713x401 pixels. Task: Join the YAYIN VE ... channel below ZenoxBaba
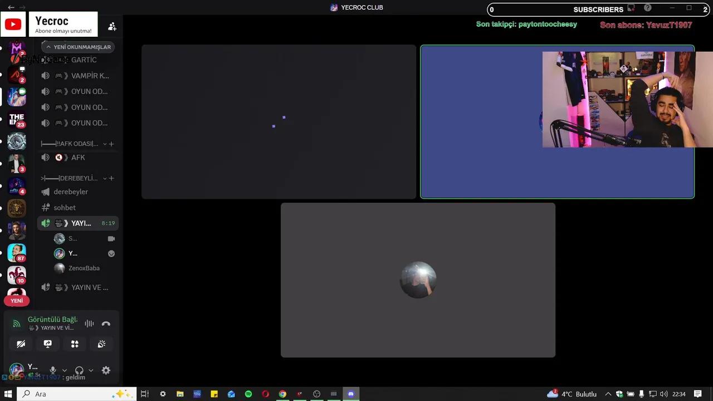pos(79,287)
